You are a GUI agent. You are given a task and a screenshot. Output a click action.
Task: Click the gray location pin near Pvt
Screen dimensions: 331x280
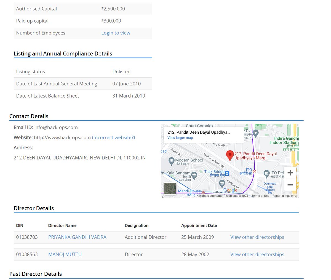pyautogui.click(x=256, y=134)
